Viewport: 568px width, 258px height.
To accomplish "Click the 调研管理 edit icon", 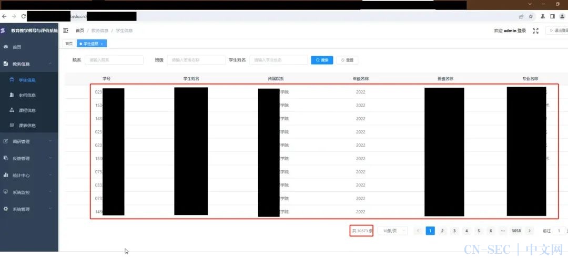I will click(6, 141).
